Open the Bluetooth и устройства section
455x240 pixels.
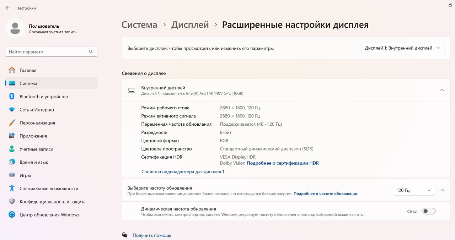tap(43, 97)
